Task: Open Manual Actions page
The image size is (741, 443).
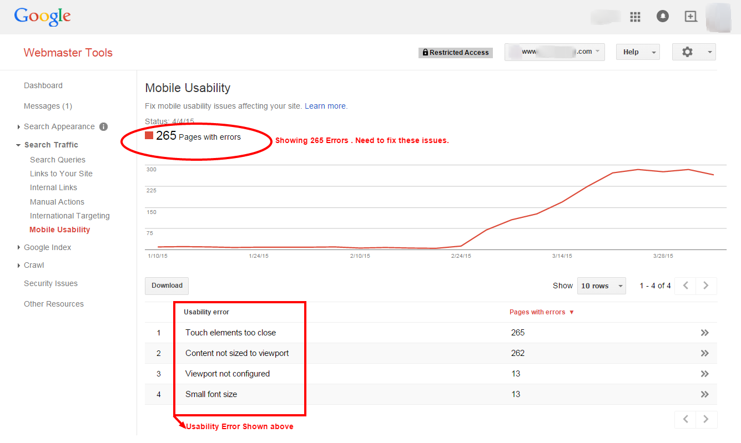Action: 57,202
